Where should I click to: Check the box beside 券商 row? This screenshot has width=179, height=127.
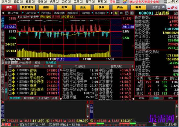pos(10,74)
